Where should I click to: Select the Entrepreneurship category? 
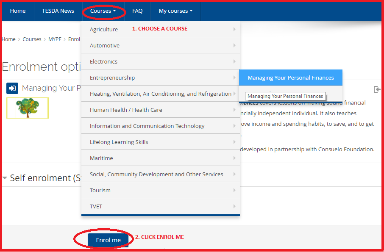(160, 78)
